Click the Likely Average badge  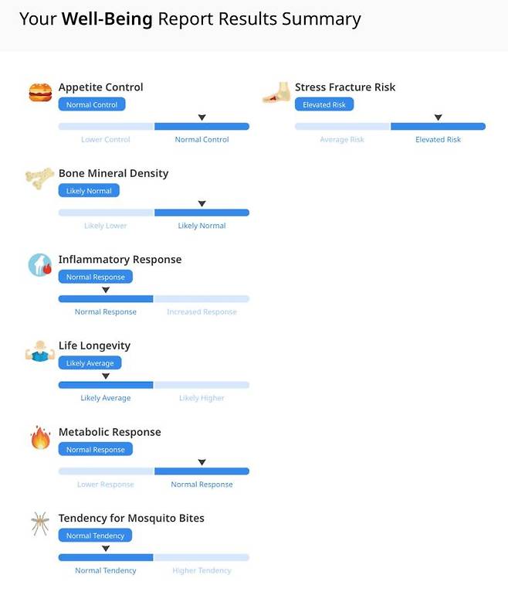[90, 363]
